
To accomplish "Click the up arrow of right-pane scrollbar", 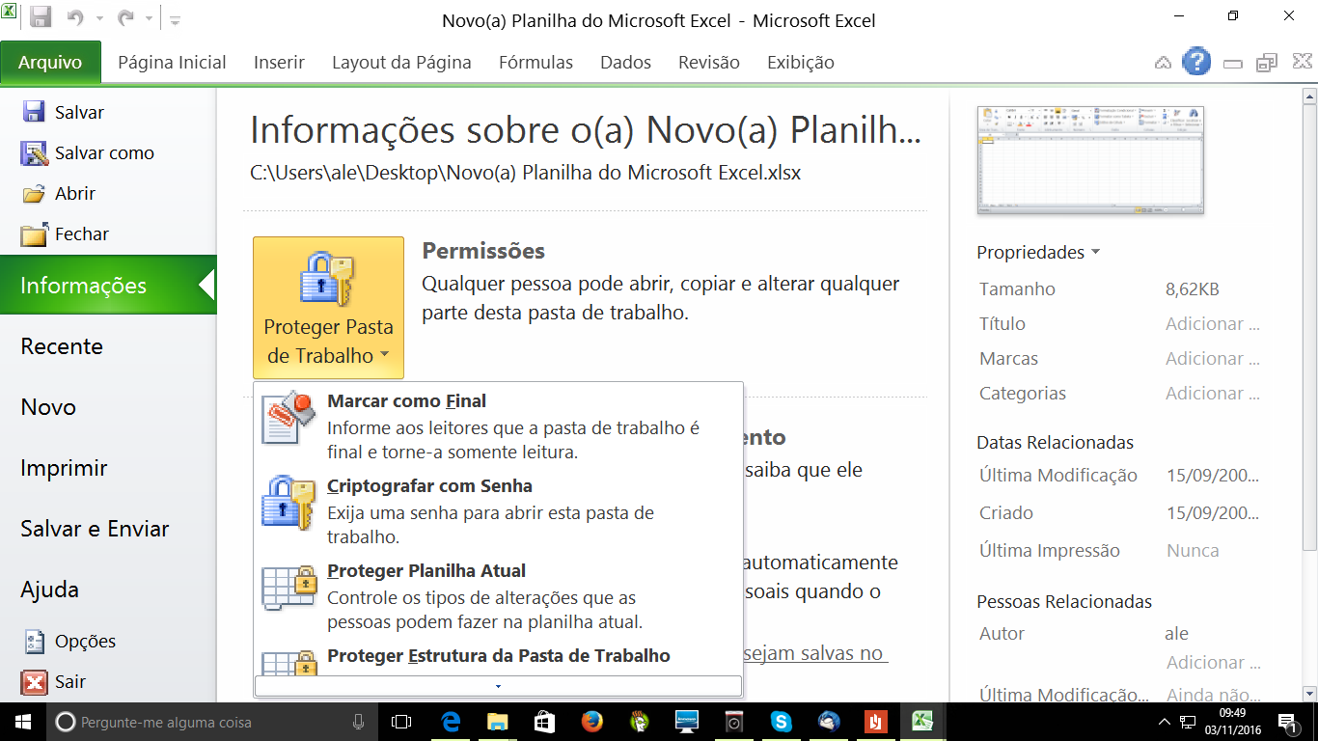I will pos(1309,96).
